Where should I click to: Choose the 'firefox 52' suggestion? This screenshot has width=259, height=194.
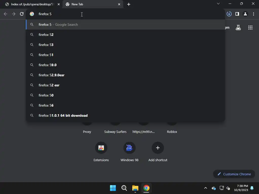pos(125,35)
